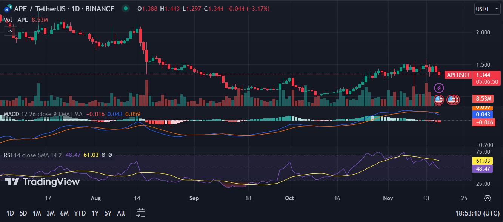This screenshot has width=503, height=222.
Task: Open the go-to-date calendar icon
Action: (x=141, y=213)
